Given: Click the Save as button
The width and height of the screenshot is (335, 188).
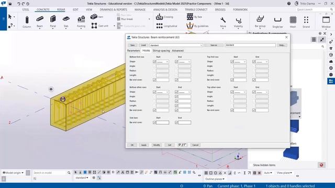Looking at the screenshot, I should point(214,45).
